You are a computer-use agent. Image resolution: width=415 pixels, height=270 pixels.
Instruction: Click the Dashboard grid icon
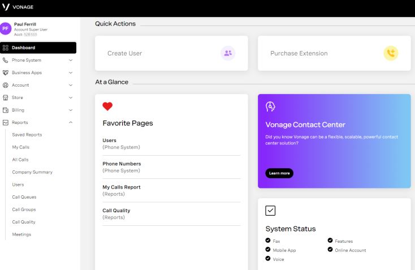click(5, 48)
